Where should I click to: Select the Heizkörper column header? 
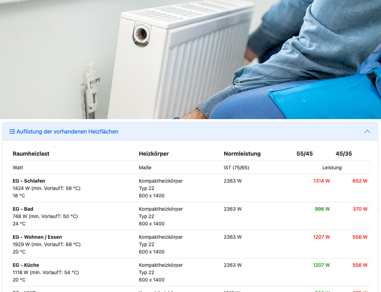pos(154,154)
